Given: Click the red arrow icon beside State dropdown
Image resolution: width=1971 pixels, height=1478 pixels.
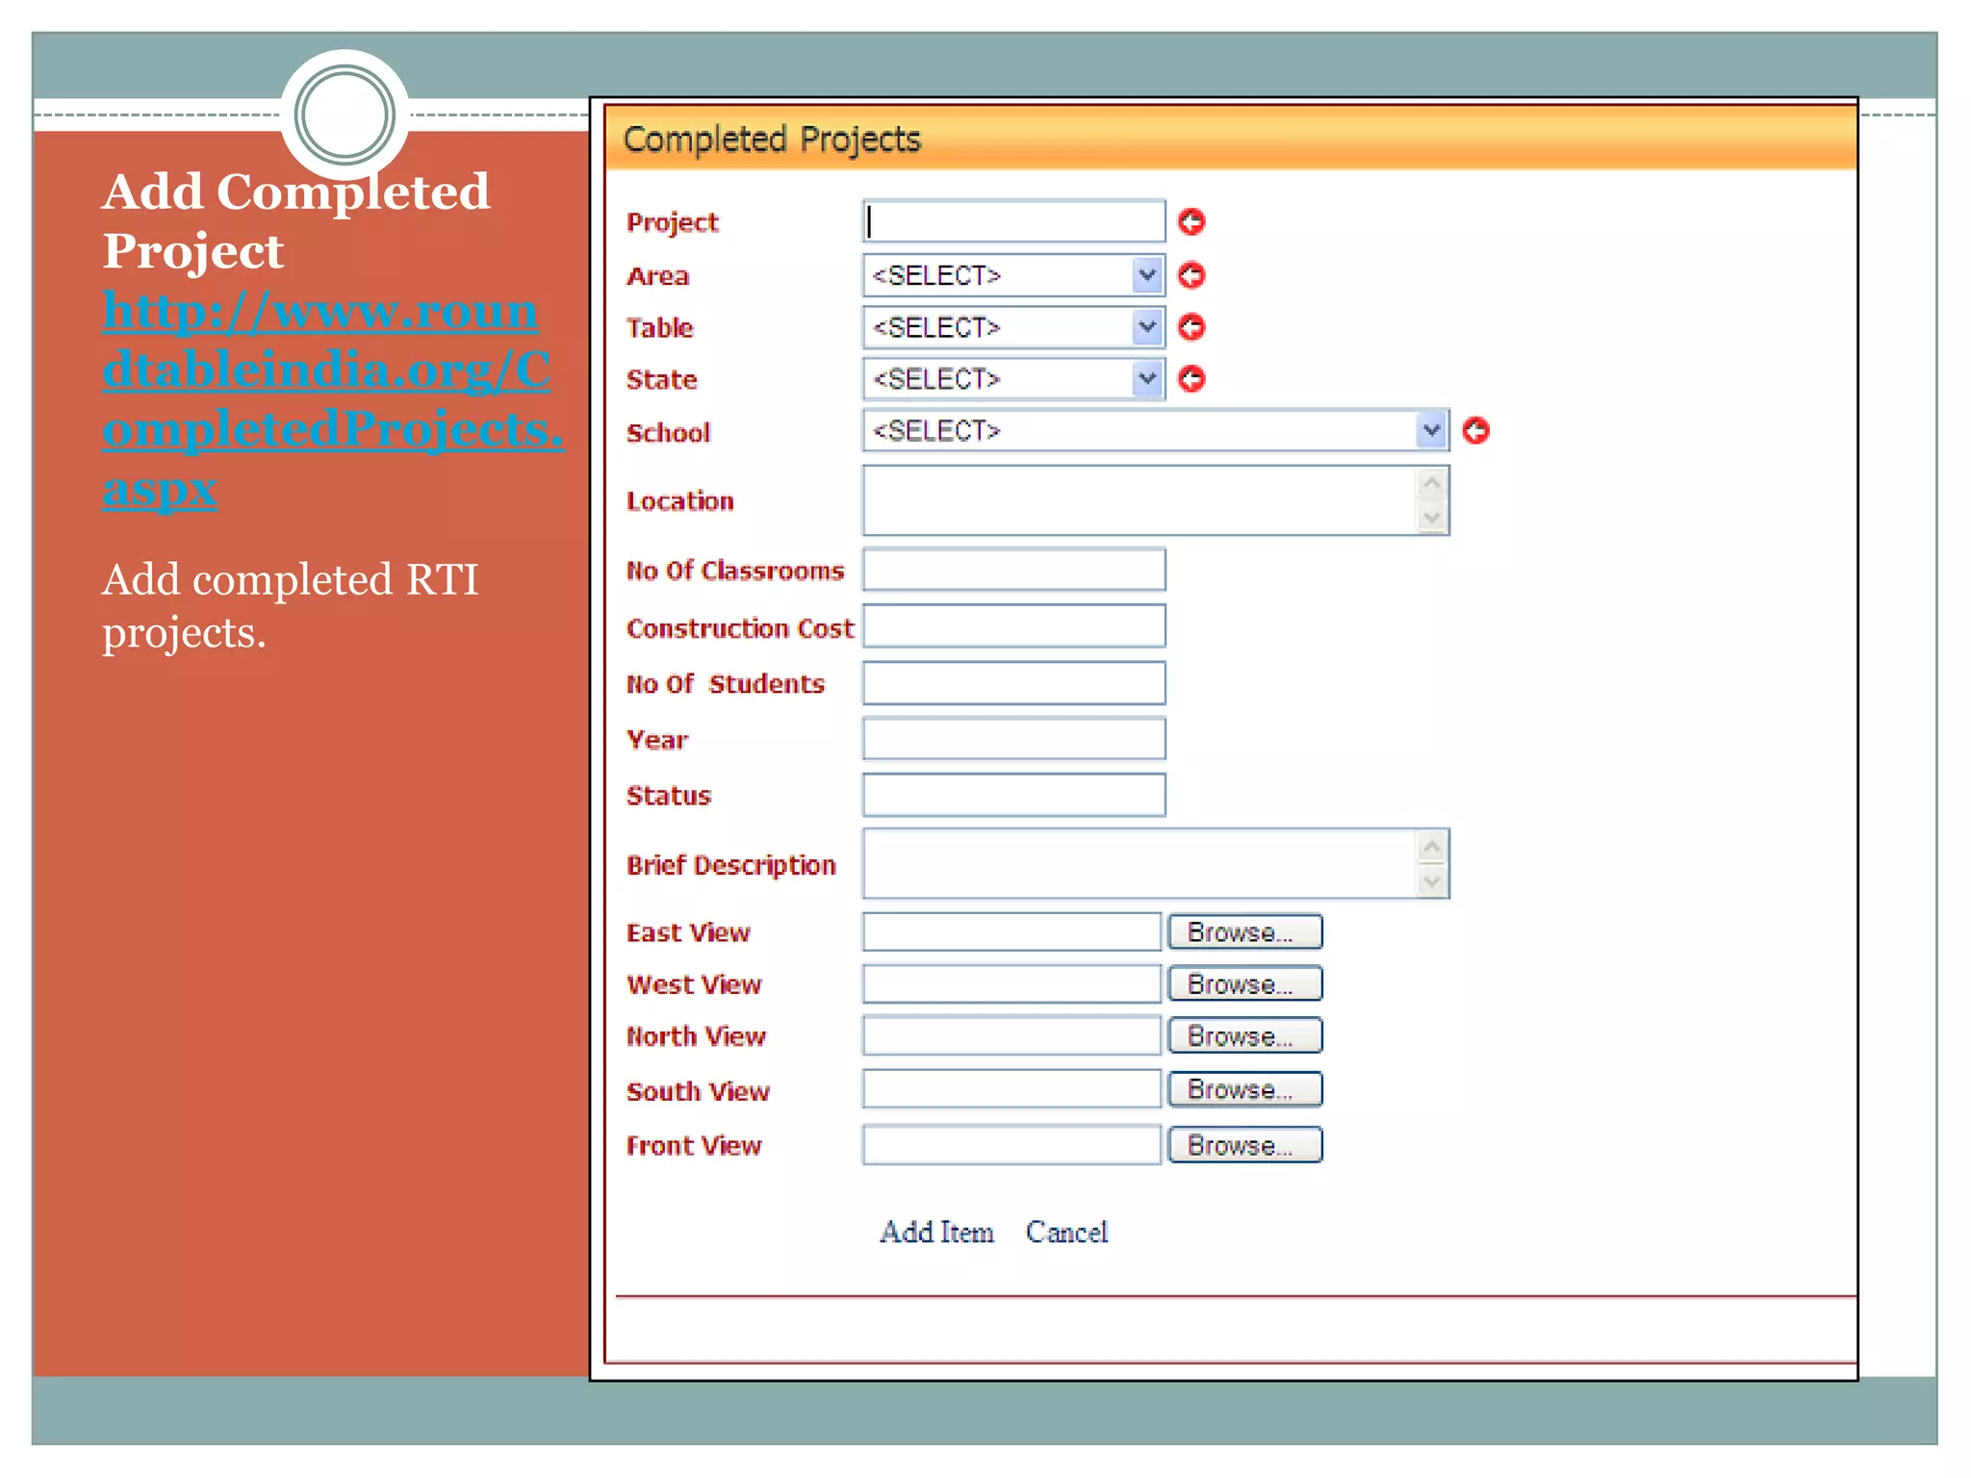Looking at the screenshot, I should (x=1191, y=379).
